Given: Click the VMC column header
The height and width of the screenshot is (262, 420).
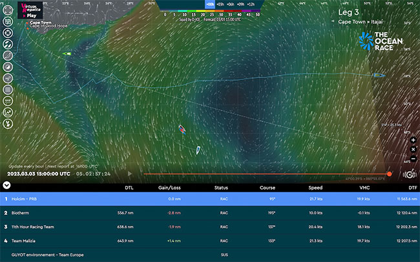Looking at the screenshot, I should (364, 188).
